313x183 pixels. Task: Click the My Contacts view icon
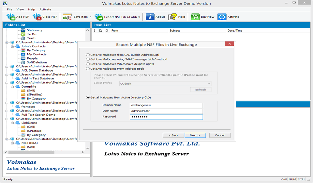click(23, 54)
